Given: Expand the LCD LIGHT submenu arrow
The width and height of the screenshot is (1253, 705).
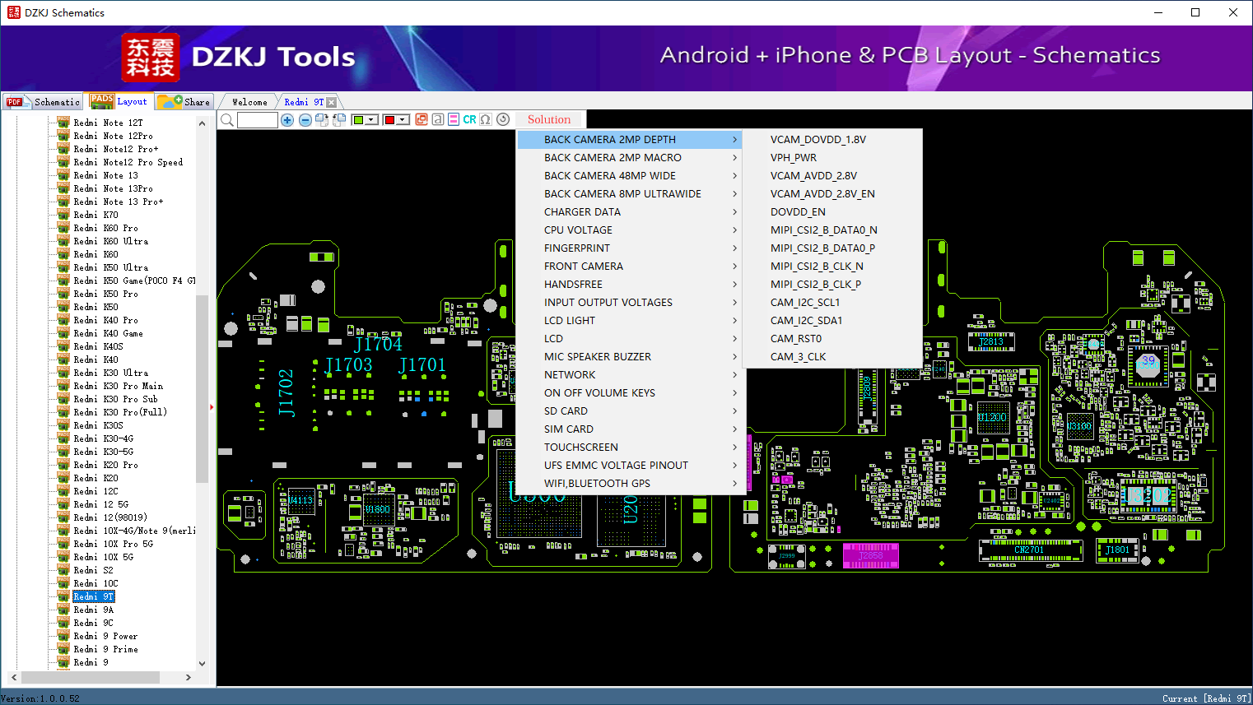Looking at the screenshot, I should [x=734, y=321].
